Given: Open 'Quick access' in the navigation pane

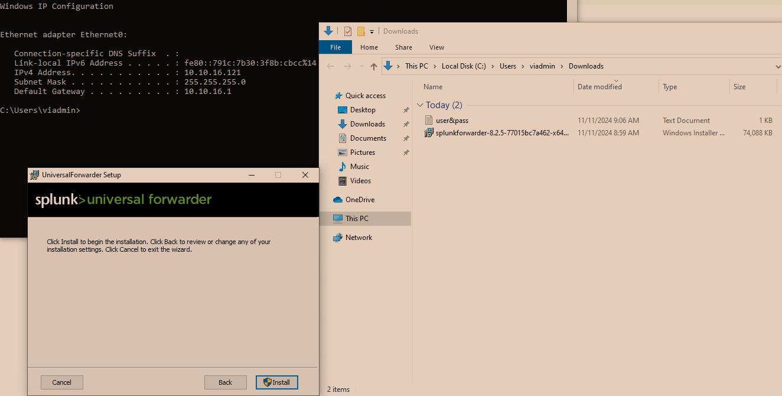Looking at the screenshot, I should click(x=366, y=96).
